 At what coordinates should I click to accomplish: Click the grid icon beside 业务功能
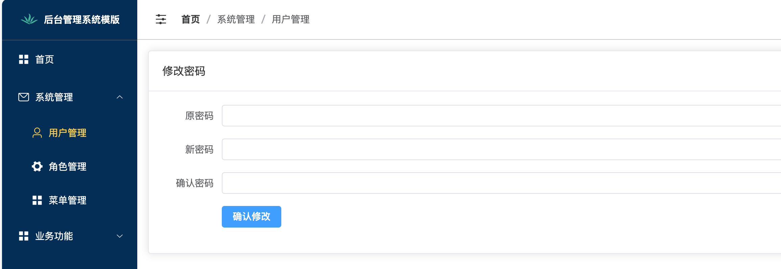pos(24,236)
